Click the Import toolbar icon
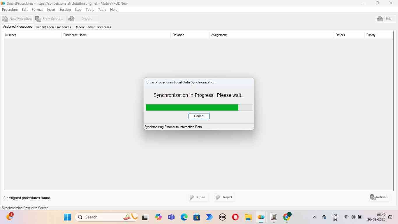398x224 pixels. tap(71, 19)
